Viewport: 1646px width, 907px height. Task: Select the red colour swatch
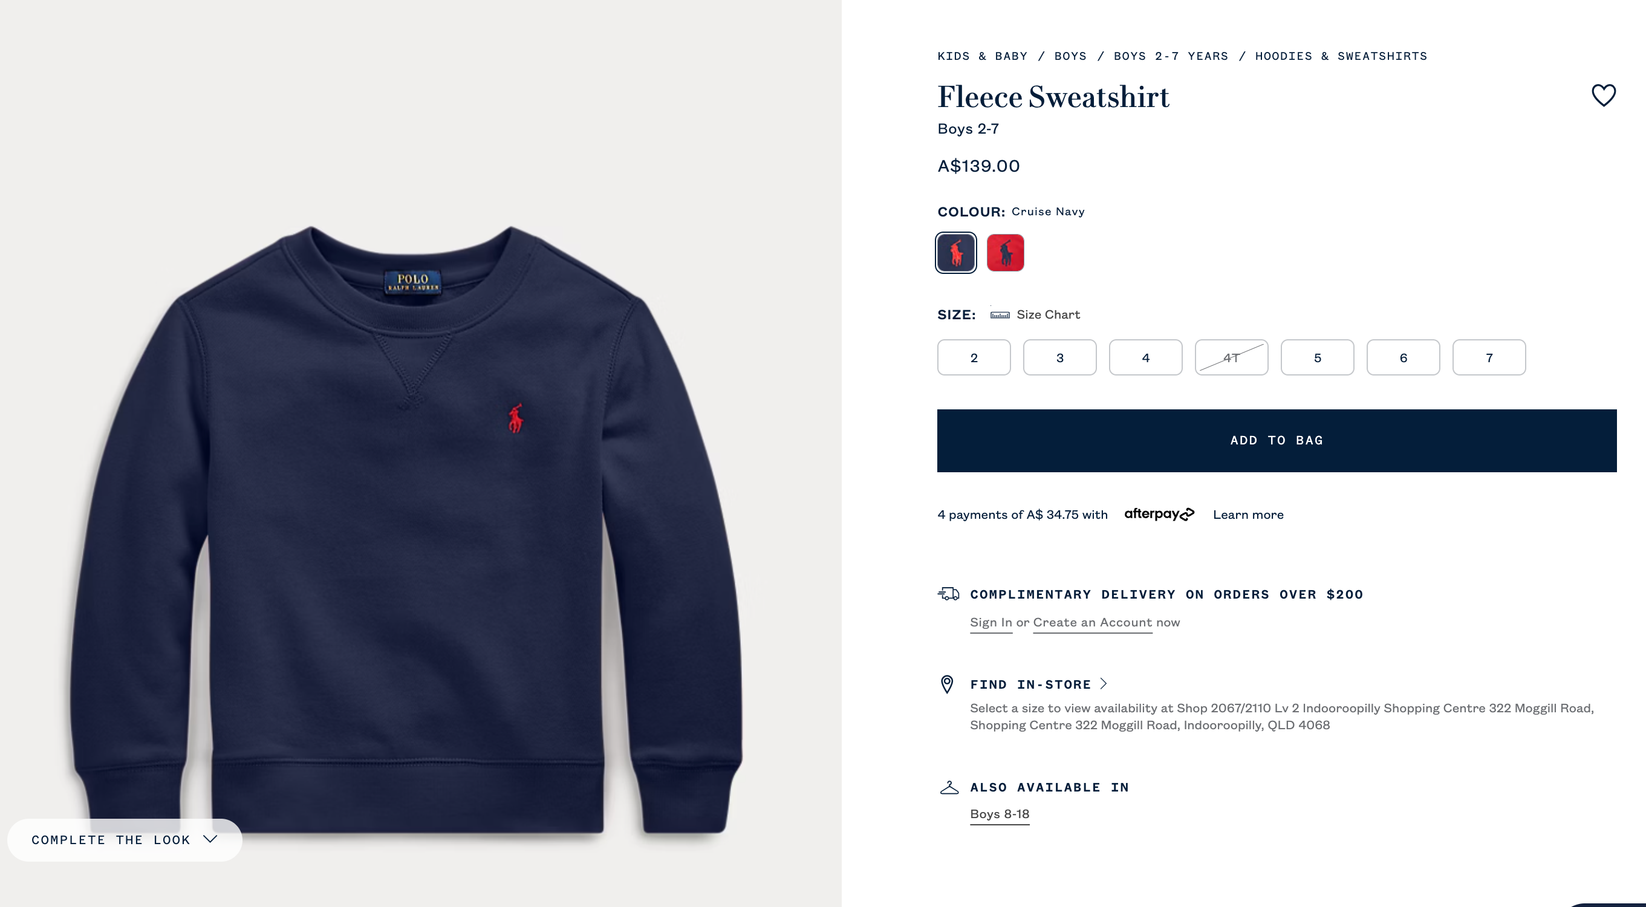coord(1005,253)
